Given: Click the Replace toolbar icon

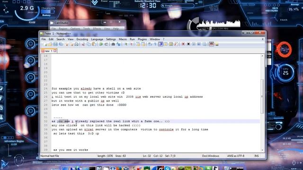Looking at the screenshot, I should click(118, 44).
